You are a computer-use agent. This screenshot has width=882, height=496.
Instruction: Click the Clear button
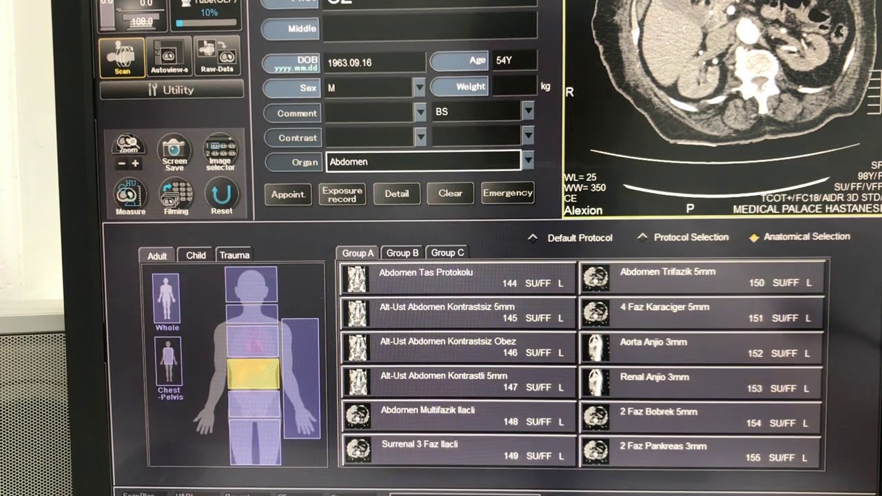[450, 193]
